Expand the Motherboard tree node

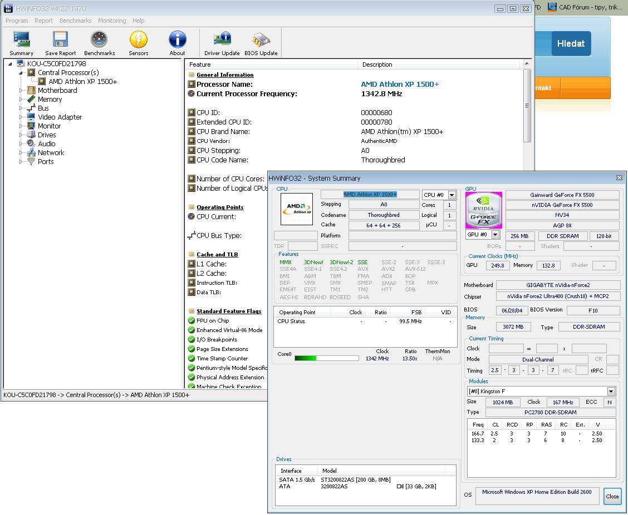click(21, 91)
